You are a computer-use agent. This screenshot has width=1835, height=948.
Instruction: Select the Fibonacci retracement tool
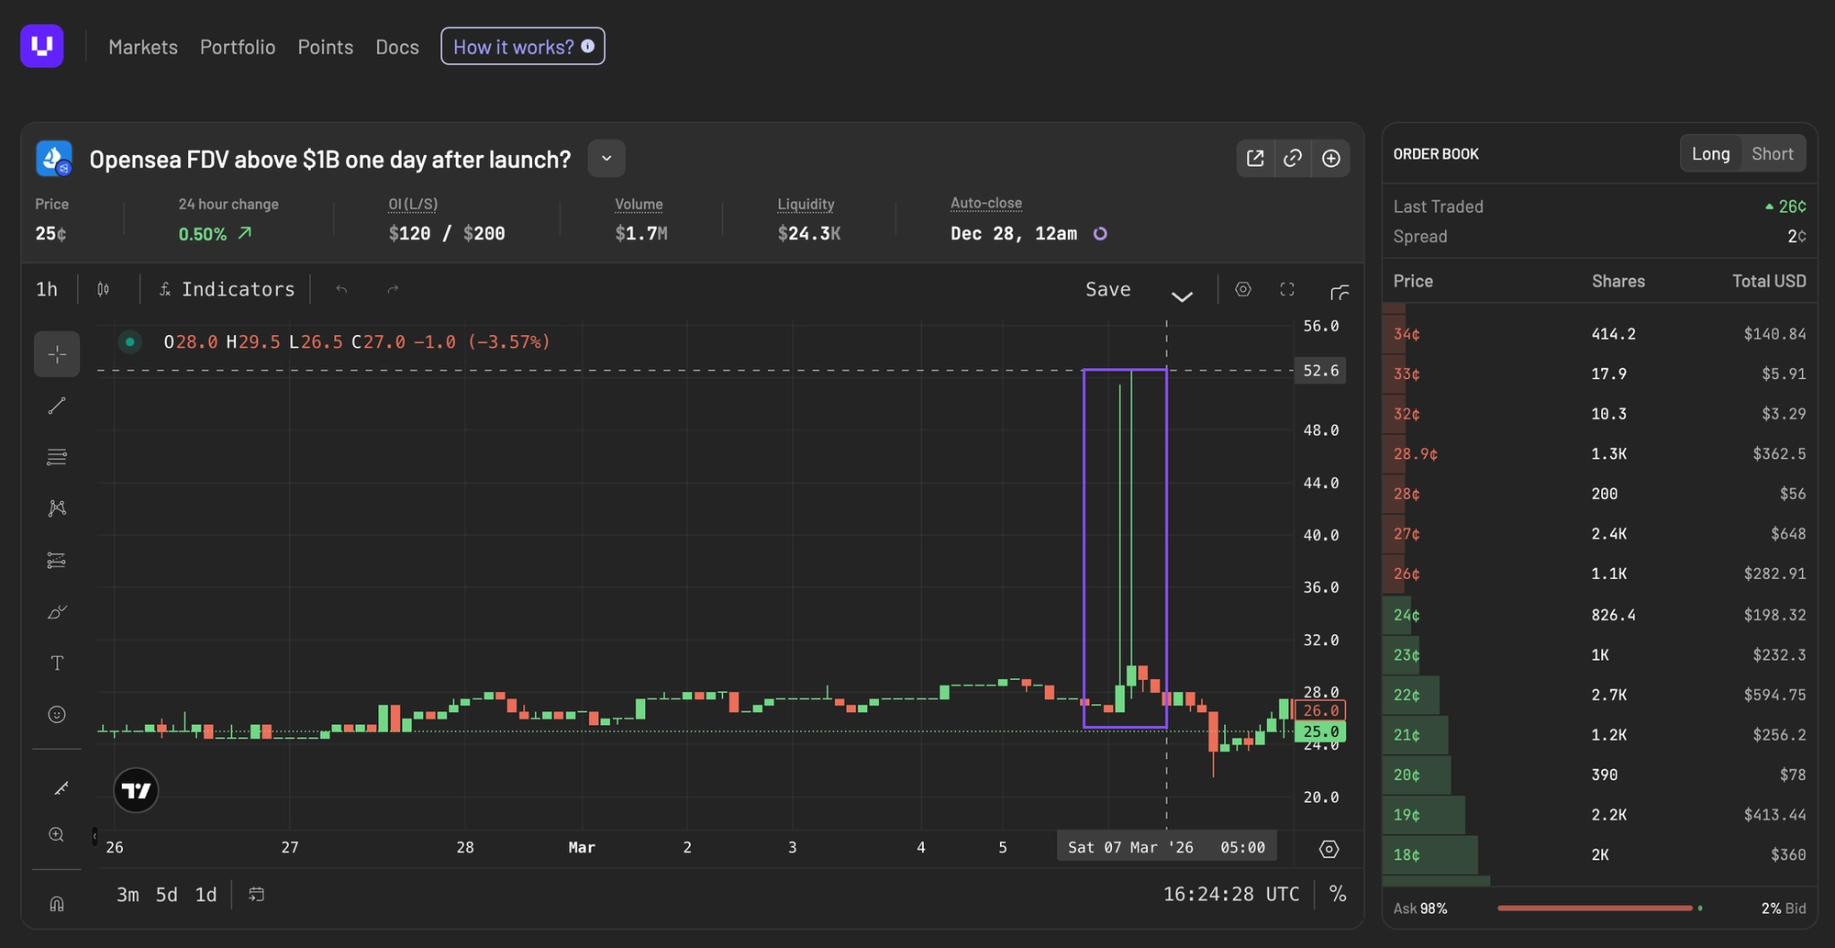57,457
